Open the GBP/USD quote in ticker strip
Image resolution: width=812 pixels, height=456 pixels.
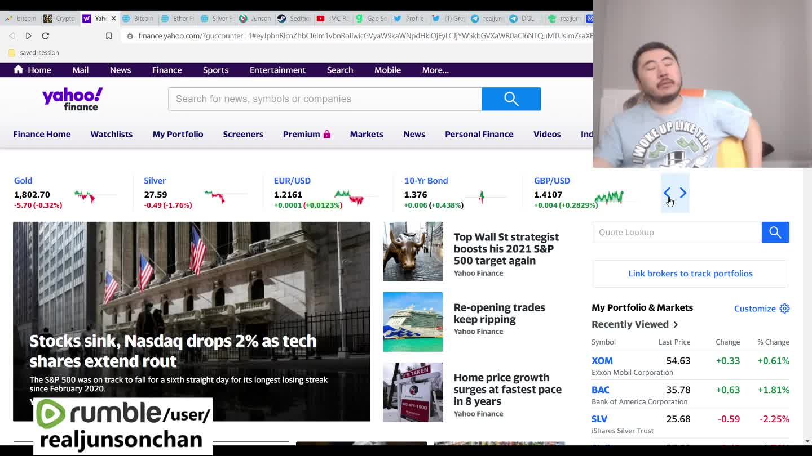pyautogui.click(x=551, y=180)
